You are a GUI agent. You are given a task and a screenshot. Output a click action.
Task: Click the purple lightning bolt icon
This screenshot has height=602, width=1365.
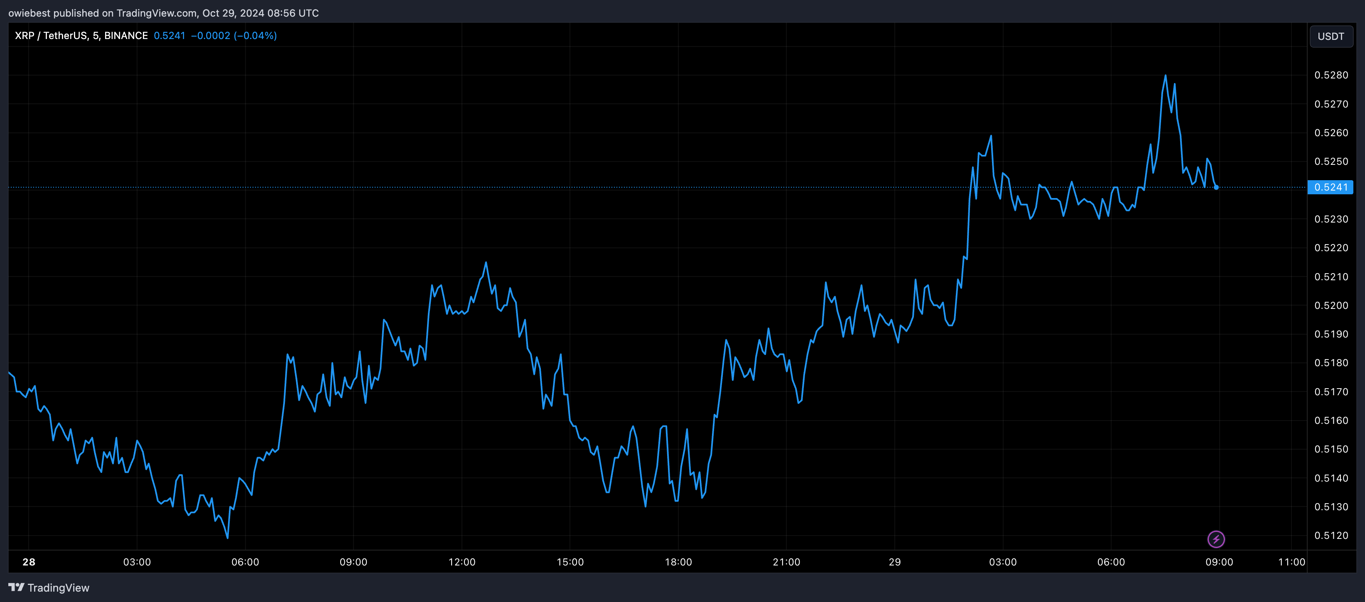click(x=1216, y=539)
